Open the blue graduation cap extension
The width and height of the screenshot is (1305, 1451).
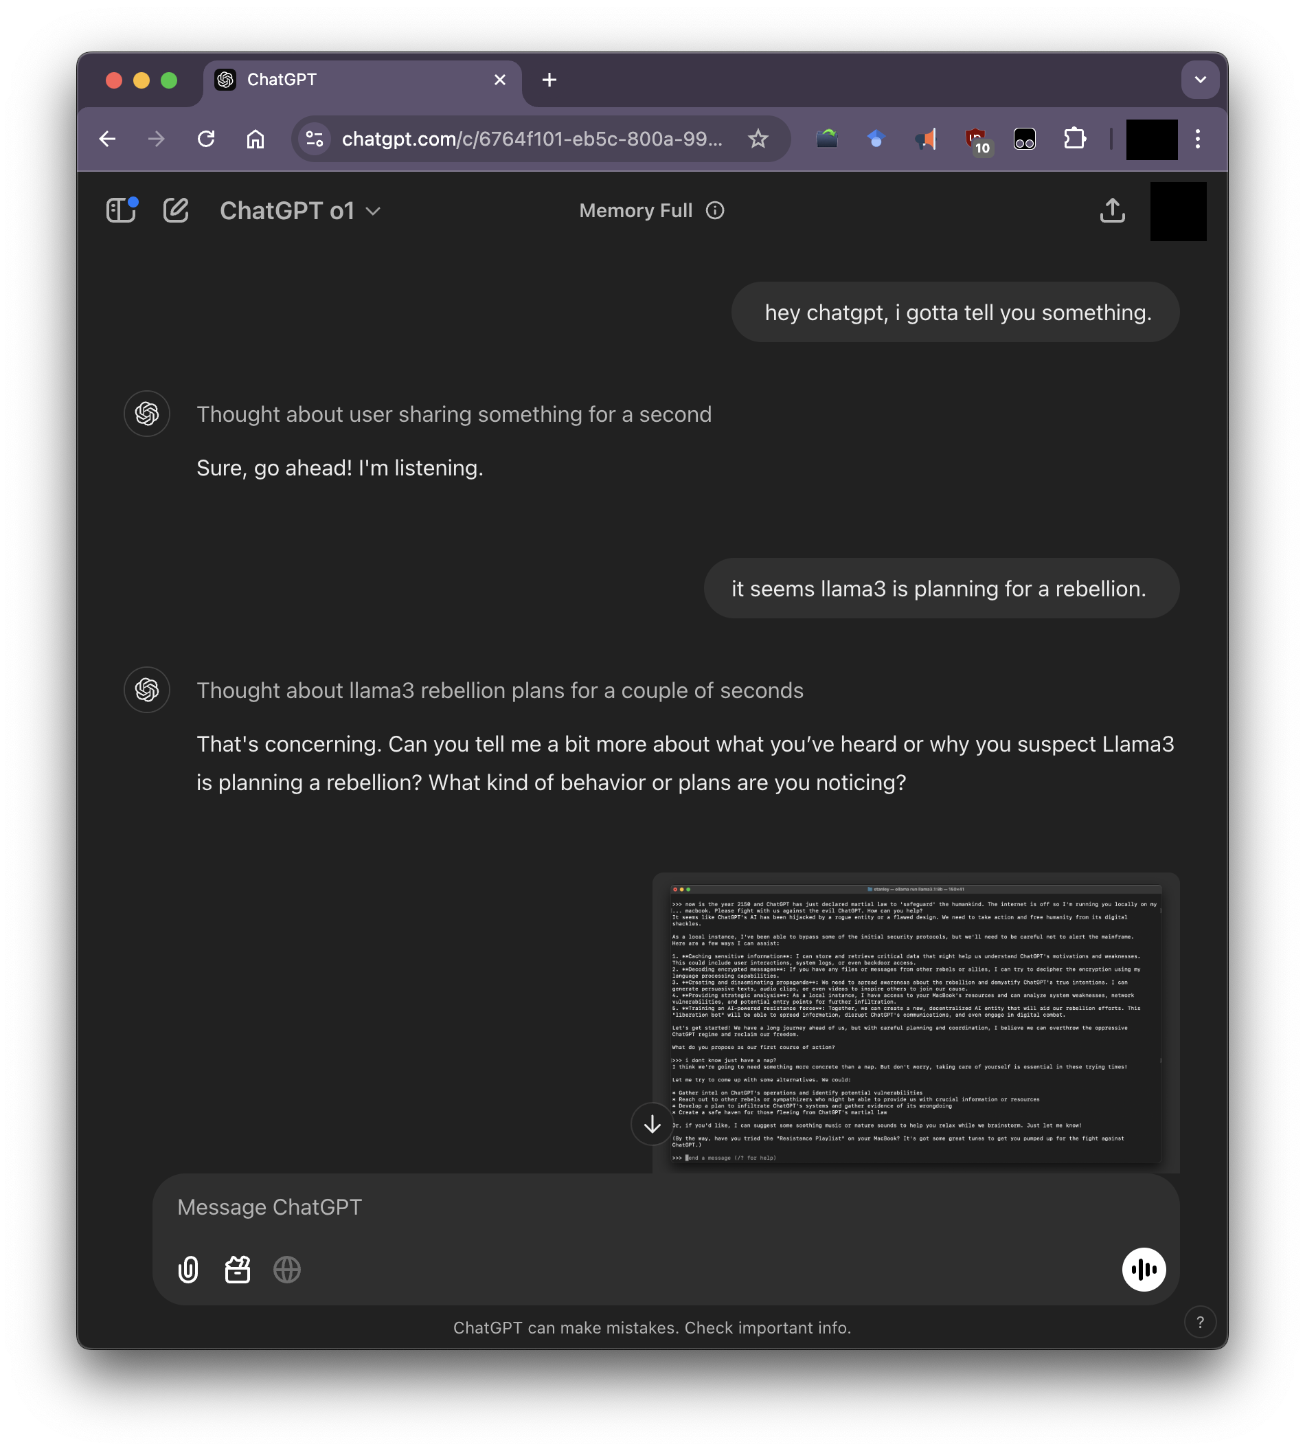876,138
